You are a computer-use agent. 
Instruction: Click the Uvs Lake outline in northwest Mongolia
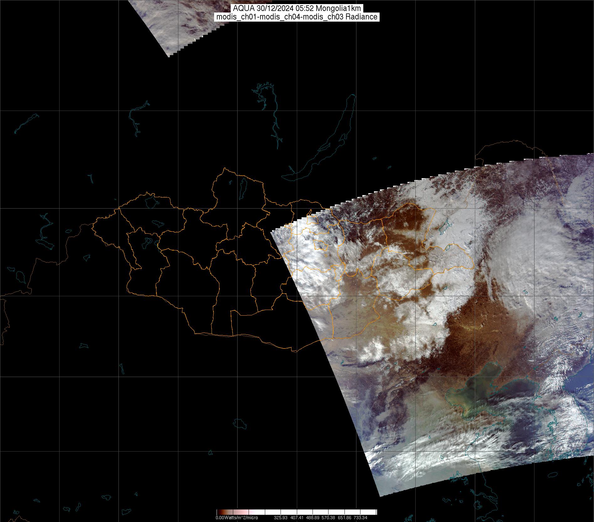[x=151, y=202]
